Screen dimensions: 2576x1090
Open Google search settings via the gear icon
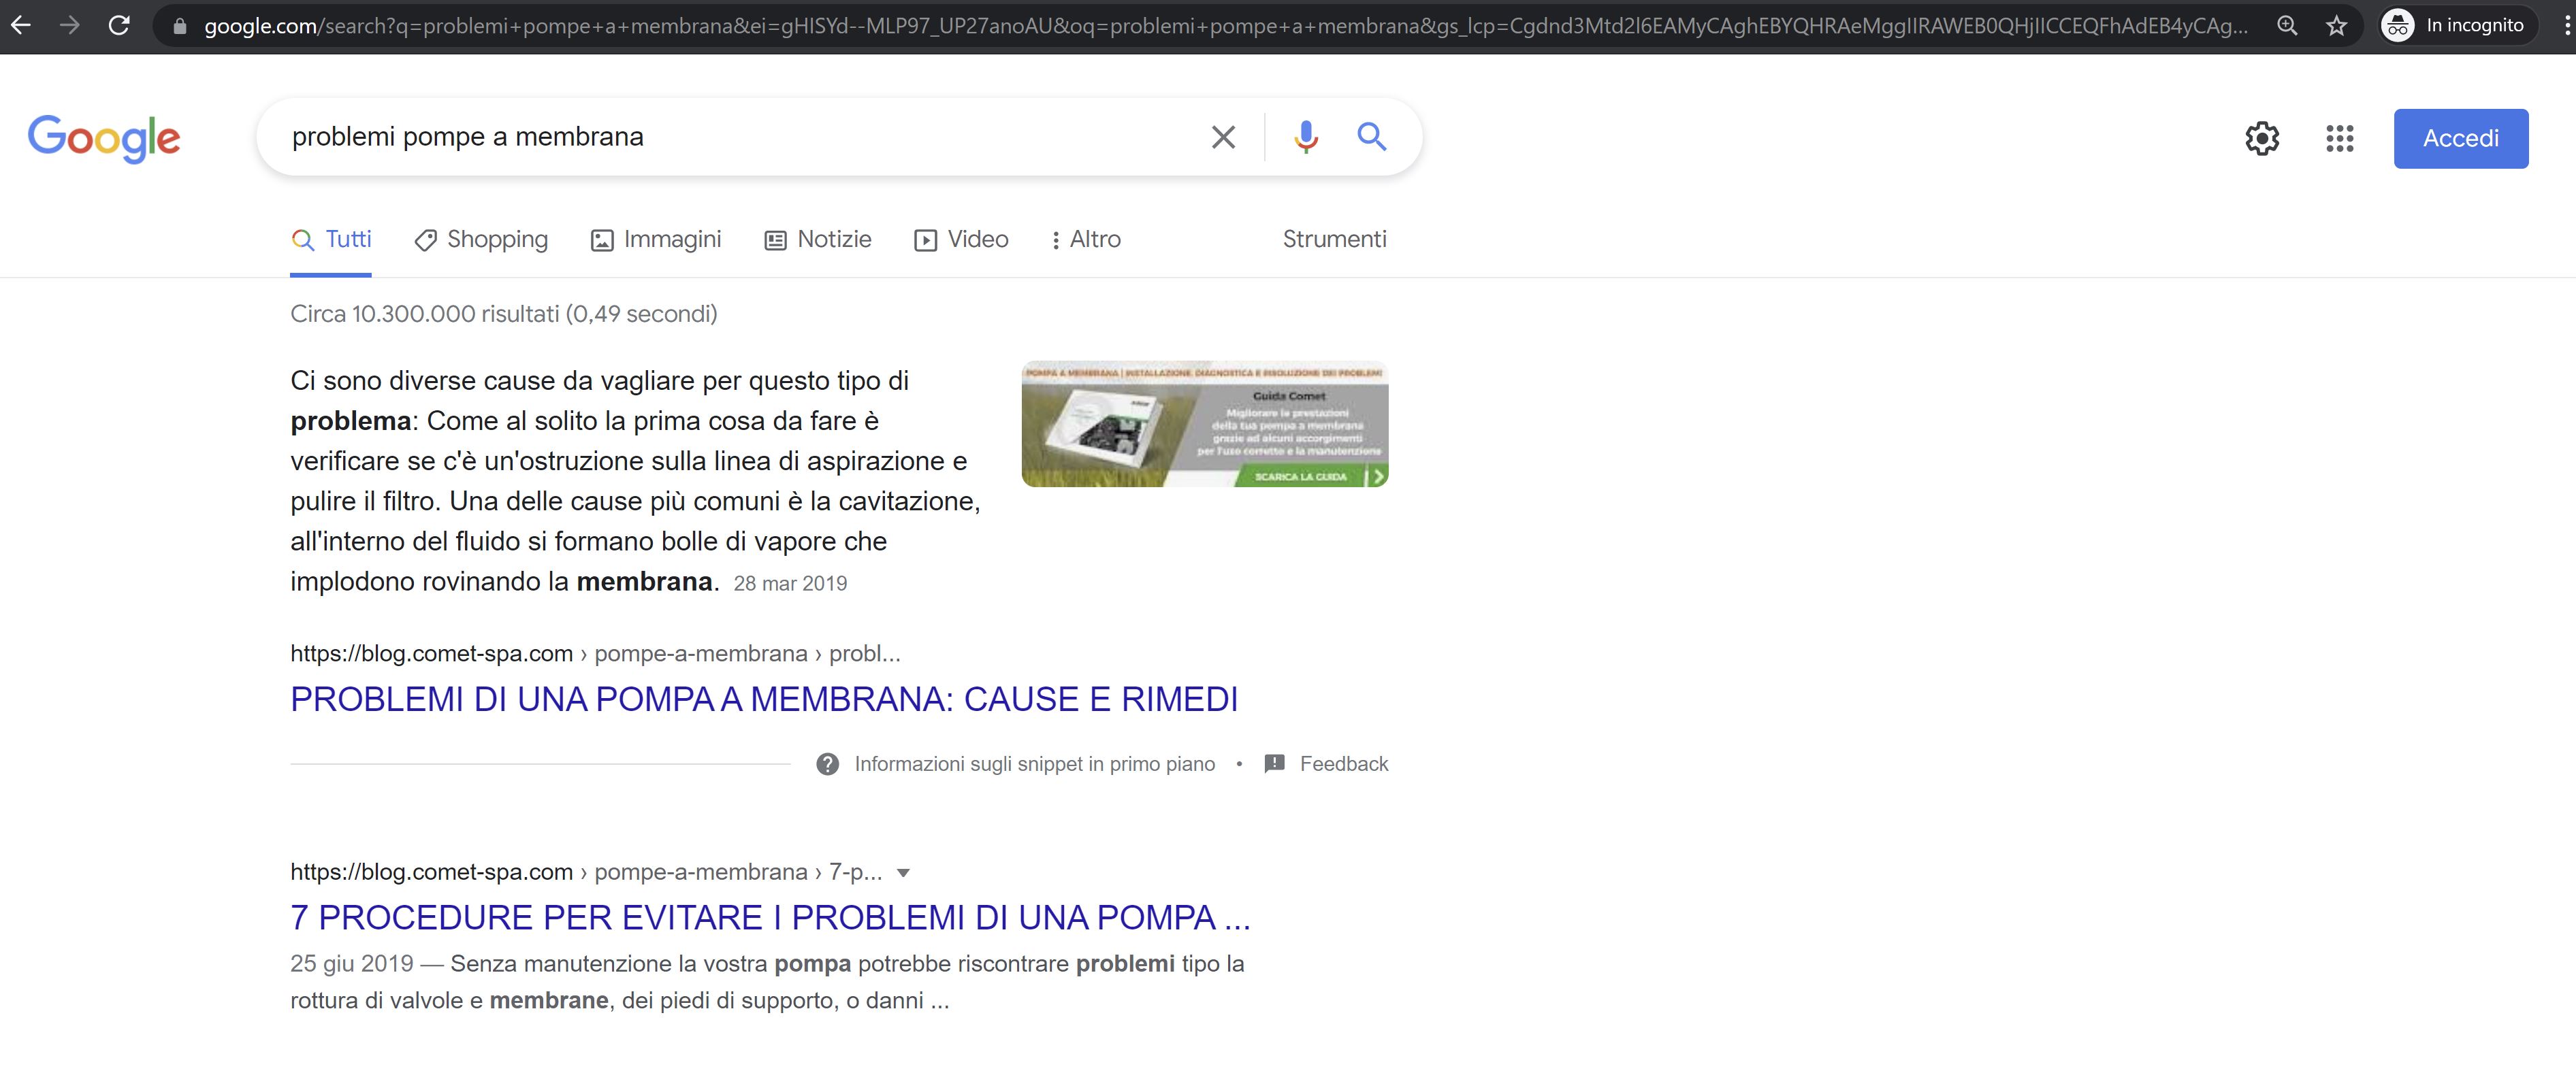(2263, 139)
